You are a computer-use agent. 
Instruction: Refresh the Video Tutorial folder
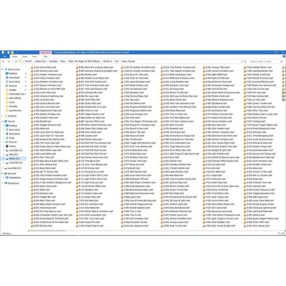245,61
